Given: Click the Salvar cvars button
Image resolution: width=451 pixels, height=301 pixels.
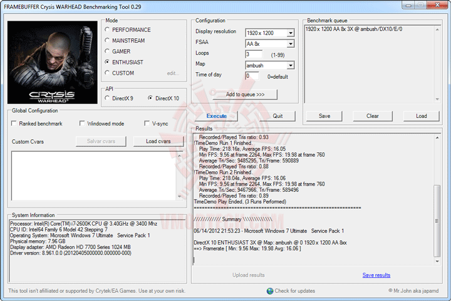Looking at the screenshot, I should (x=101, y=141).
